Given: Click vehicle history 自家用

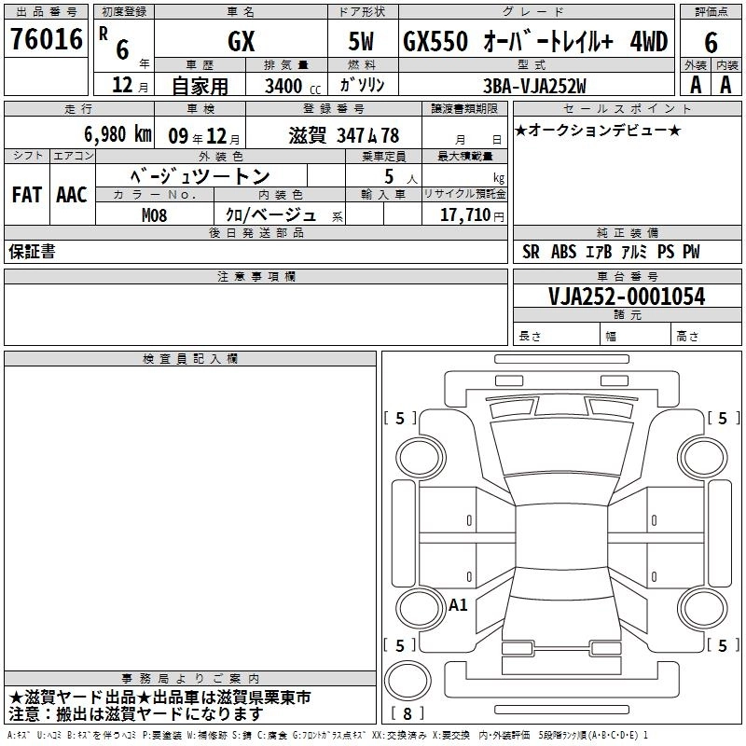Looking at the screenshot, I should point(200,86).
